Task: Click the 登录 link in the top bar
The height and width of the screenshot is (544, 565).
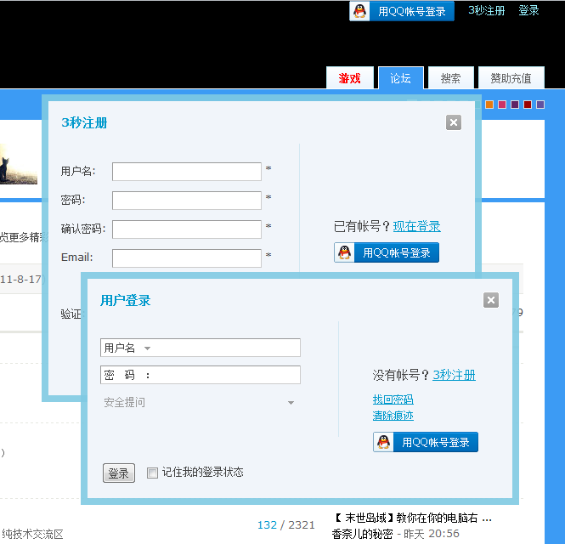Action: coord(528,10)
